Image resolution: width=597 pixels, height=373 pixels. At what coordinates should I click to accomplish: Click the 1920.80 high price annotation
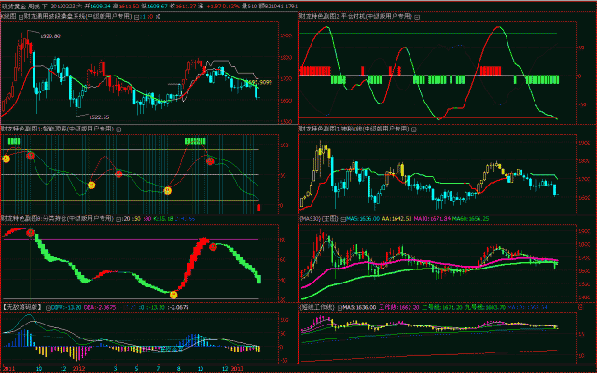[50, 35]
